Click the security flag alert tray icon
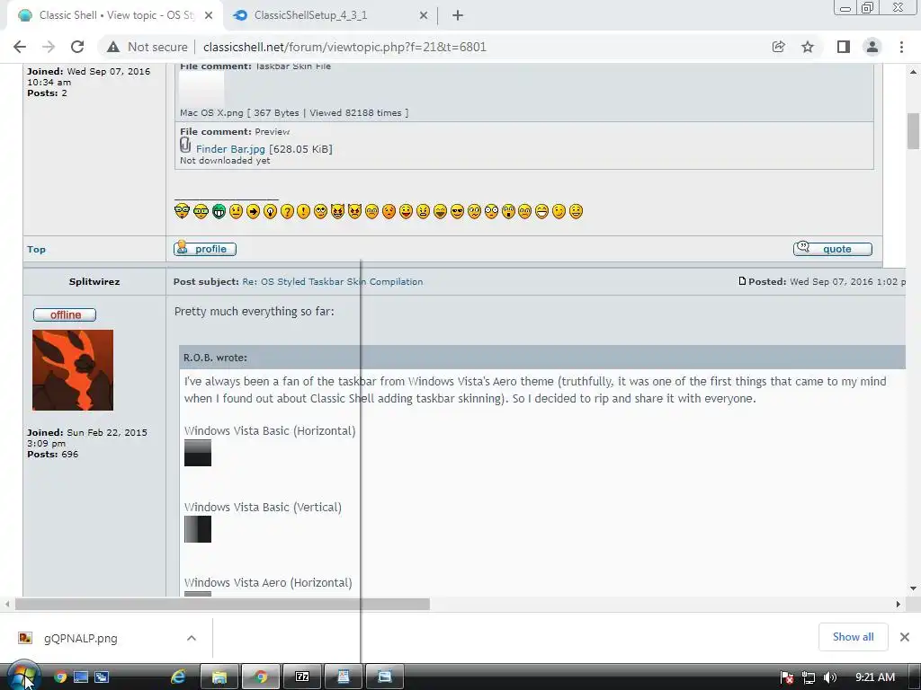This screenshot has width=921, height=690. (x=787, y=677)
